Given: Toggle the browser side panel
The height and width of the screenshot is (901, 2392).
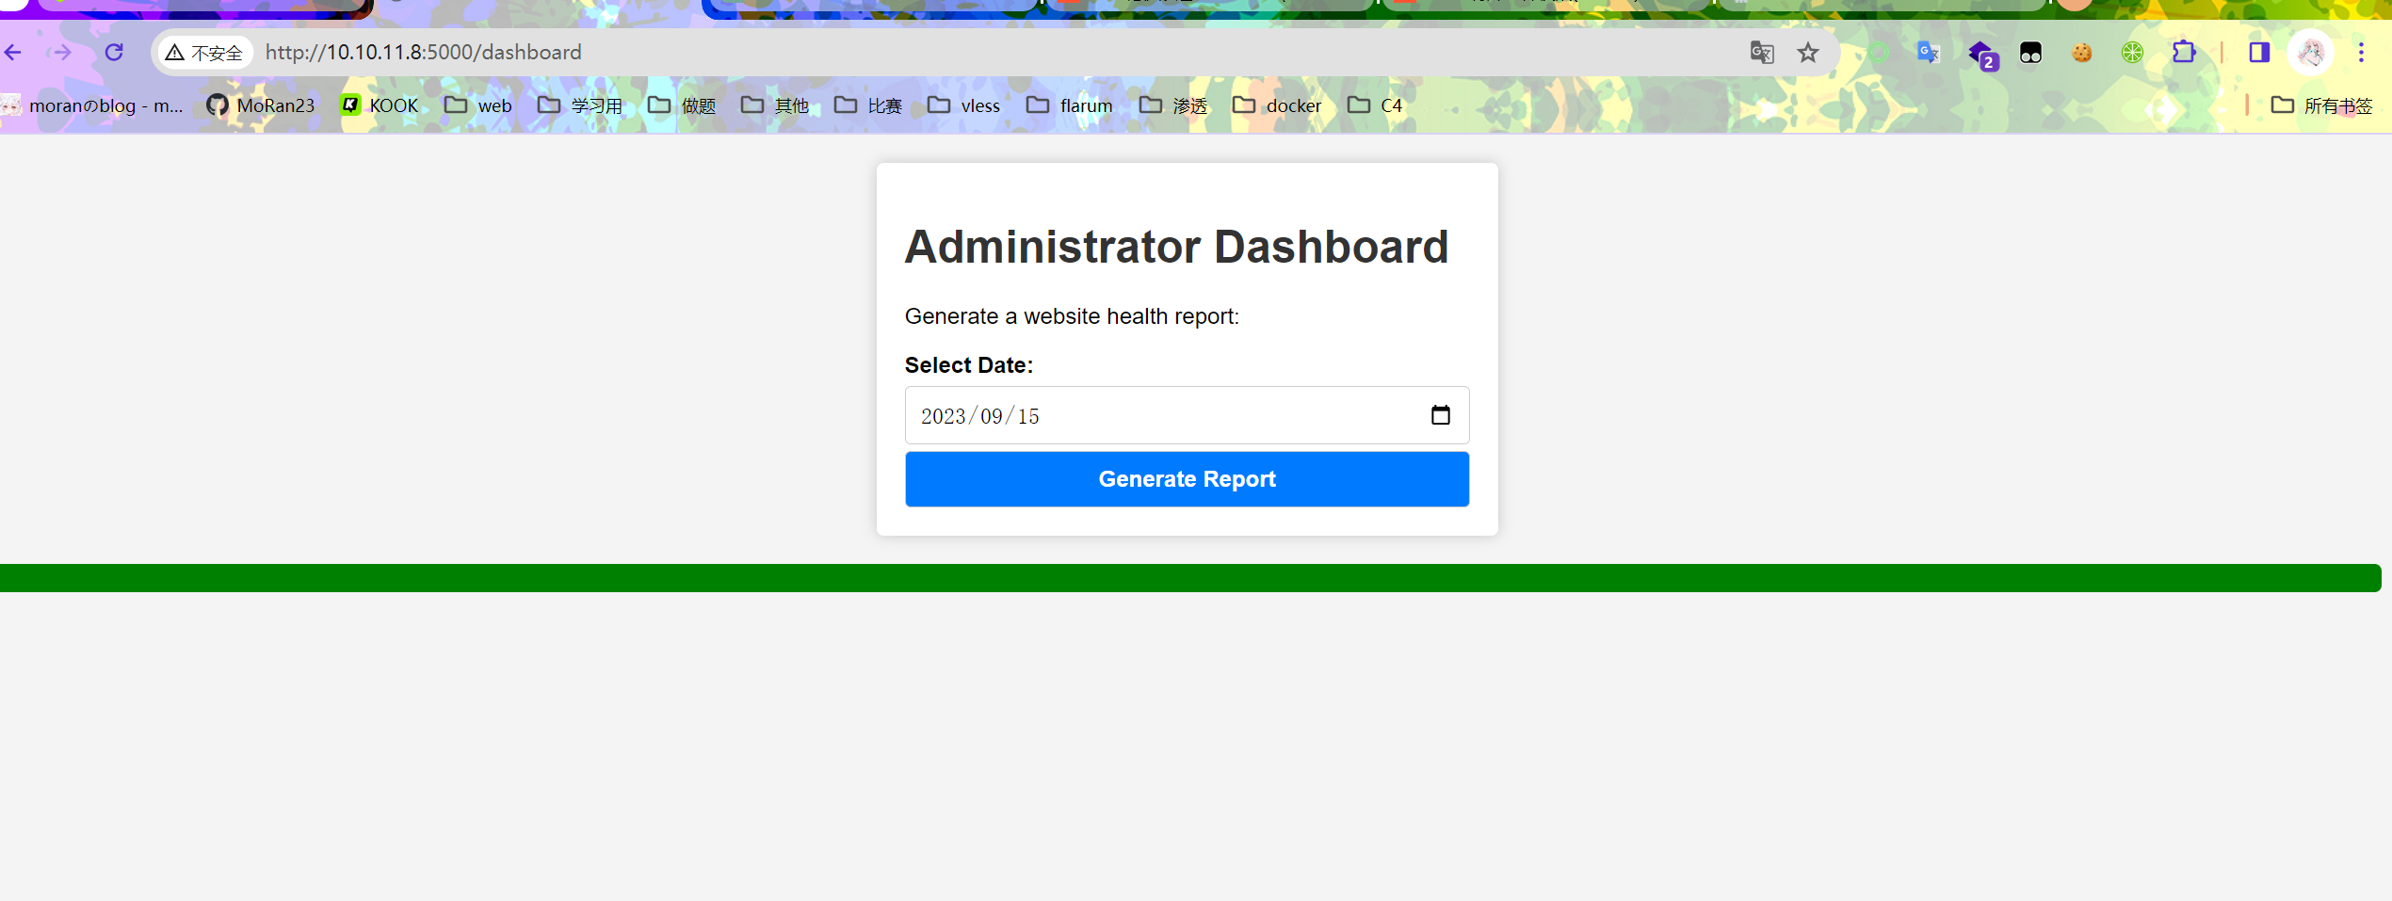Looking at the screenshot, I should point(2258,53).
